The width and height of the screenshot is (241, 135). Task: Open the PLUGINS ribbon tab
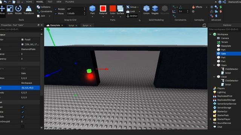[70, 2]
